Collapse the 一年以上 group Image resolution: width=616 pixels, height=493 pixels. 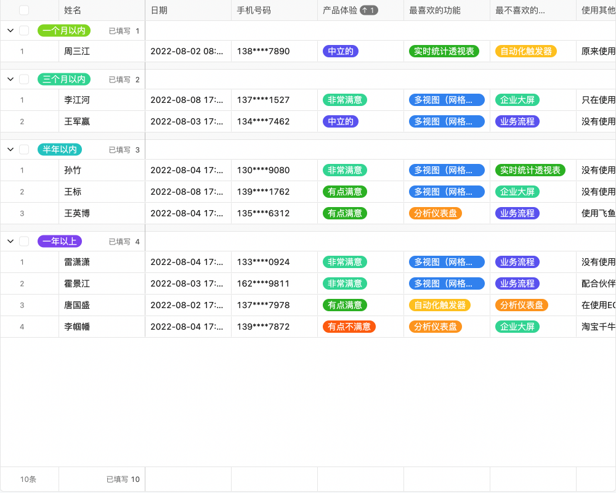9,241
